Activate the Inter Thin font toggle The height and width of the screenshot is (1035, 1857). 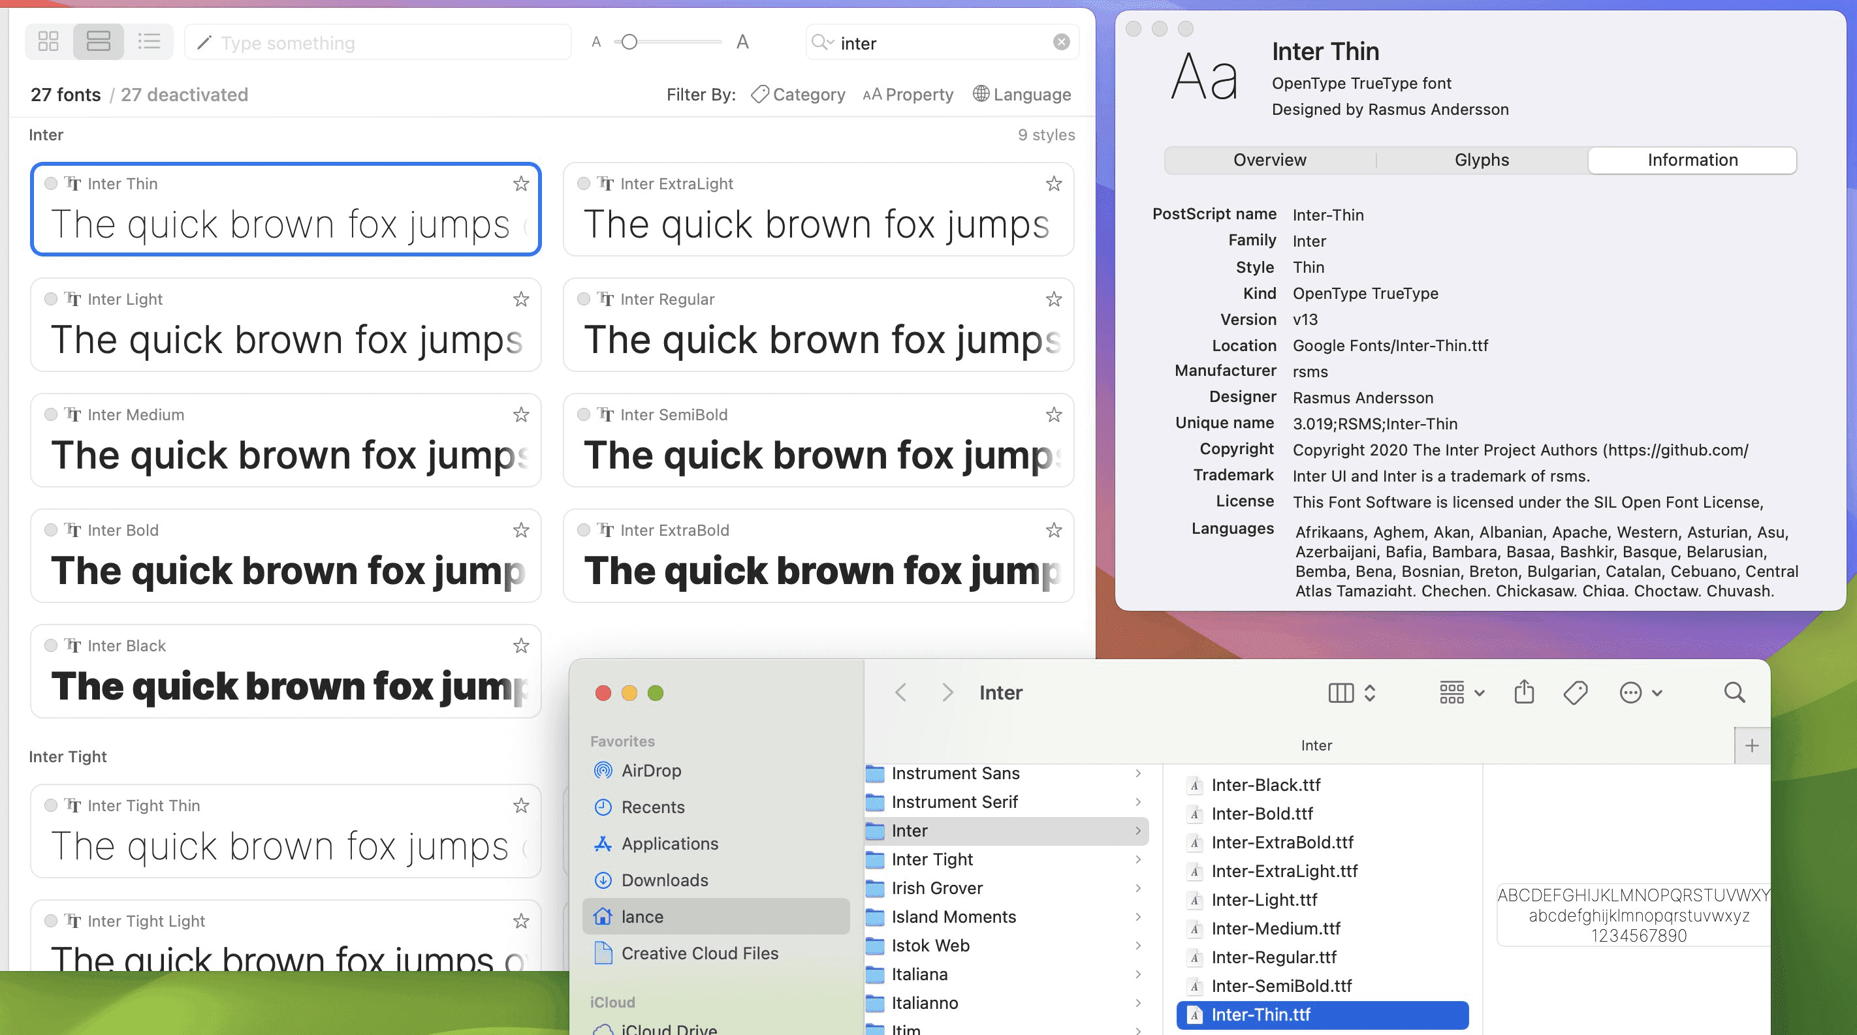coord(50,183)
